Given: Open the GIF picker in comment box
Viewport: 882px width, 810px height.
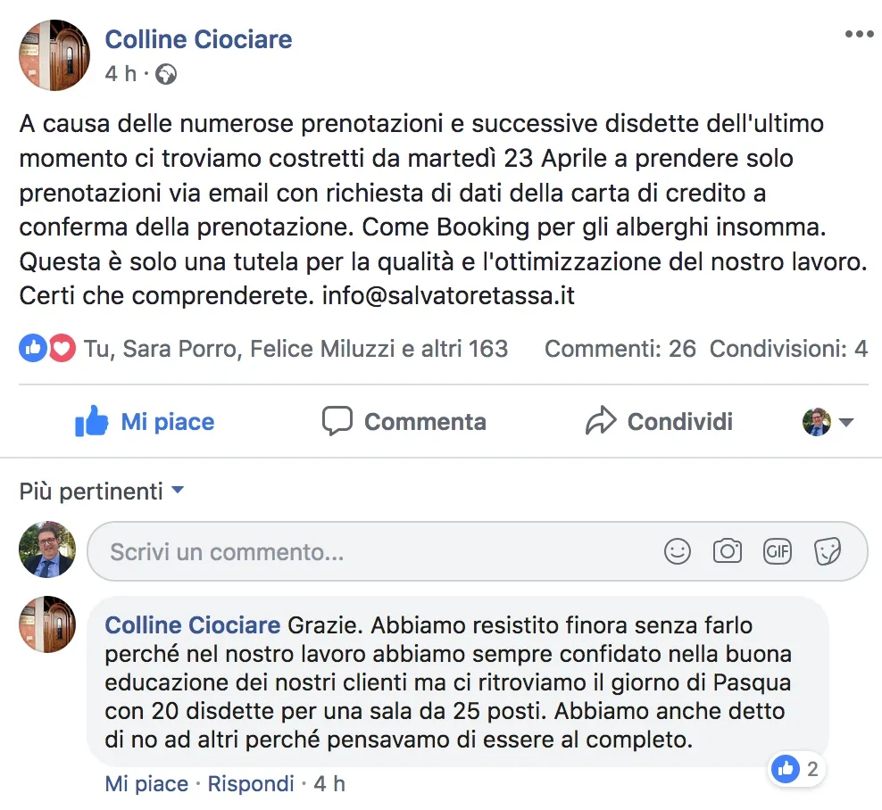Looking at the screenshot, I should click(x=778, y=551).
